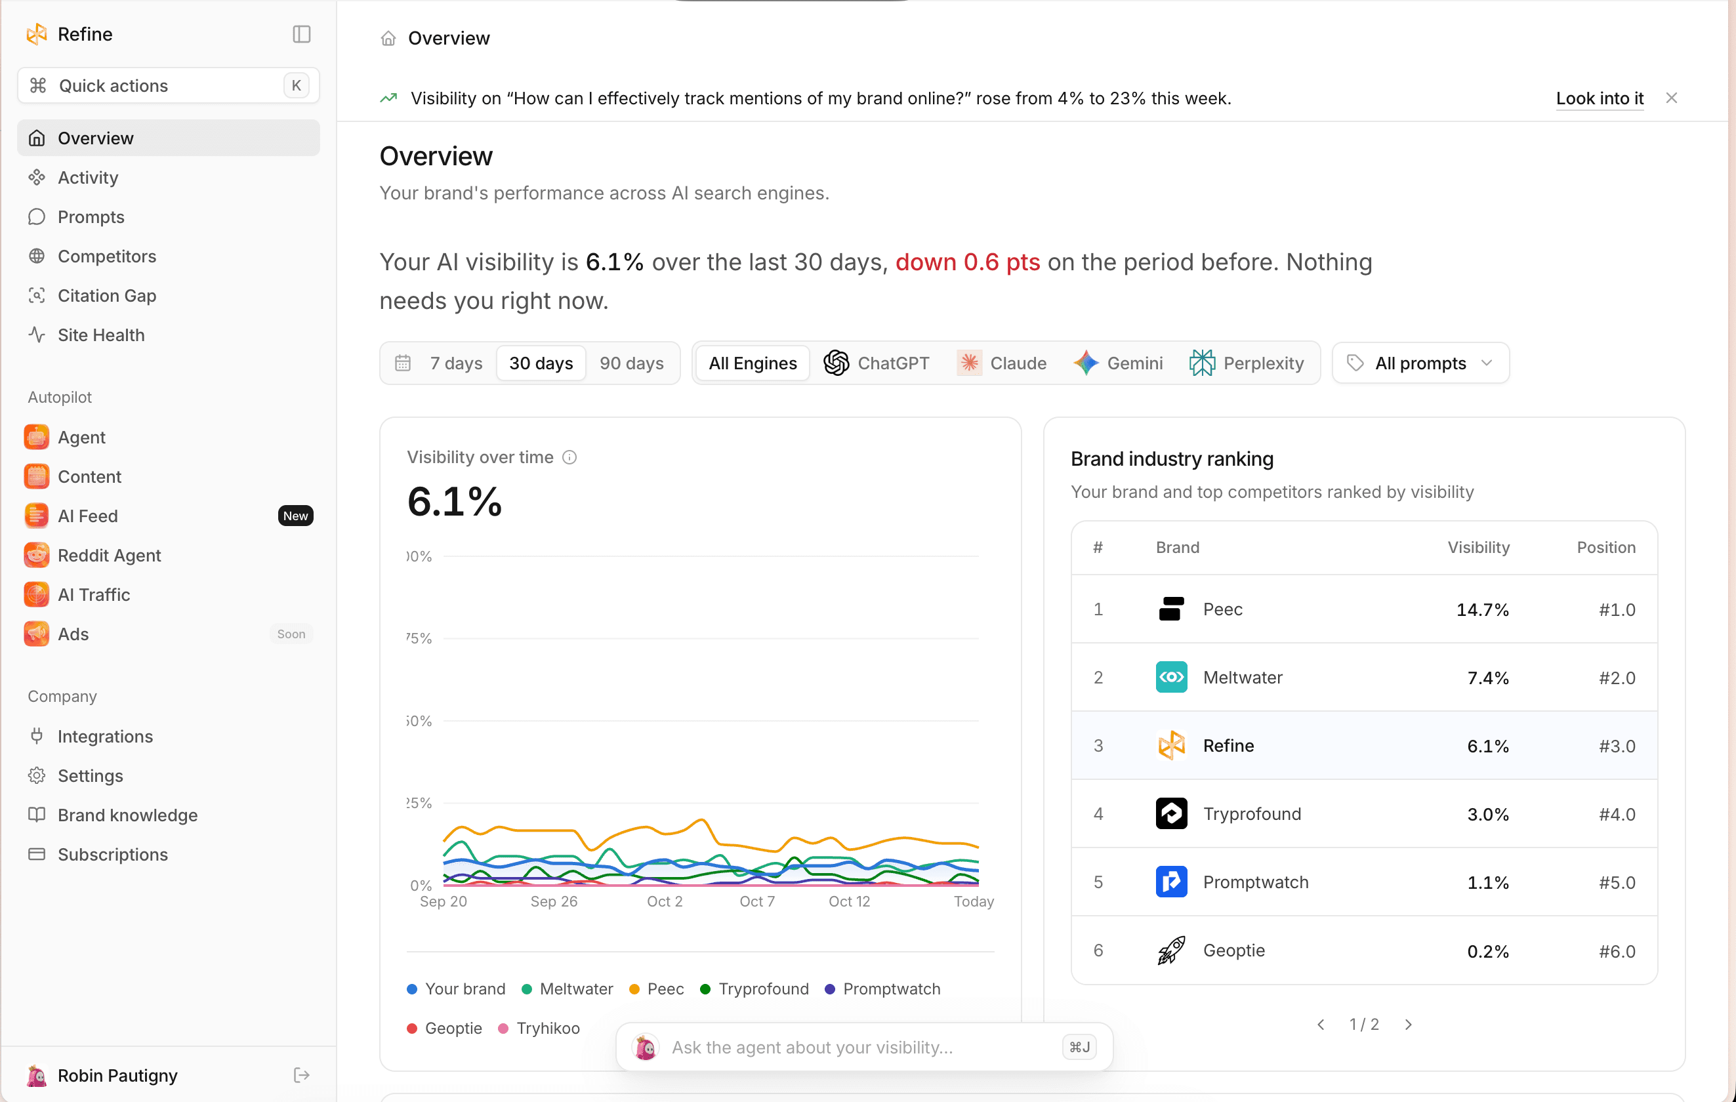Filter by ChatGPT engine

[877, 363]
